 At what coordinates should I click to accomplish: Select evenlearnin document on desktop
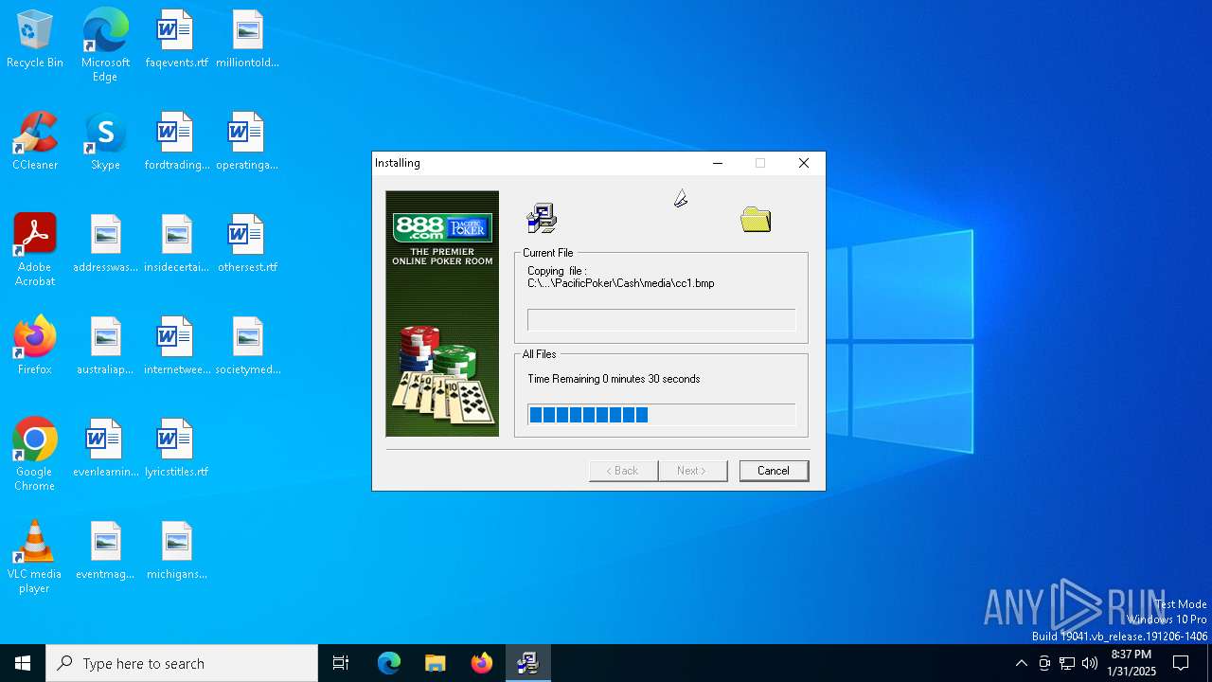tap(105, 448)
